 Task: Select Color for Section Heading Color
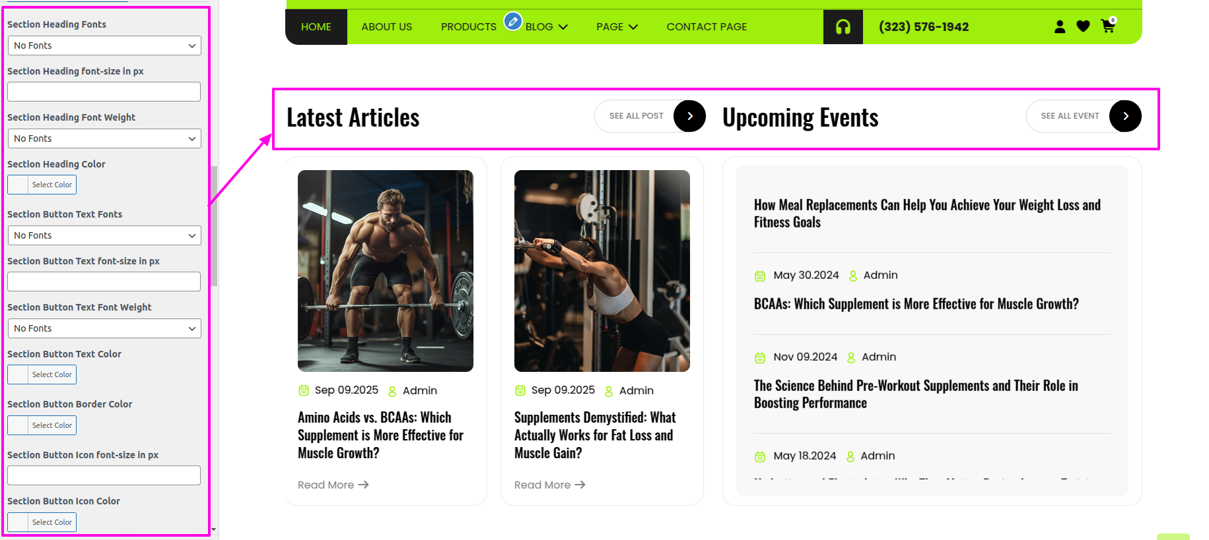coord(42,185)
